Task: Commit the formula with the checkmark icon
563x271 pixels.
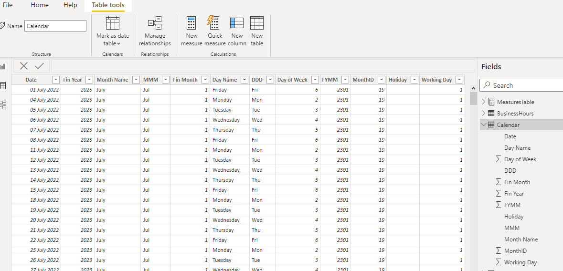Action: [x=39, y=66]
